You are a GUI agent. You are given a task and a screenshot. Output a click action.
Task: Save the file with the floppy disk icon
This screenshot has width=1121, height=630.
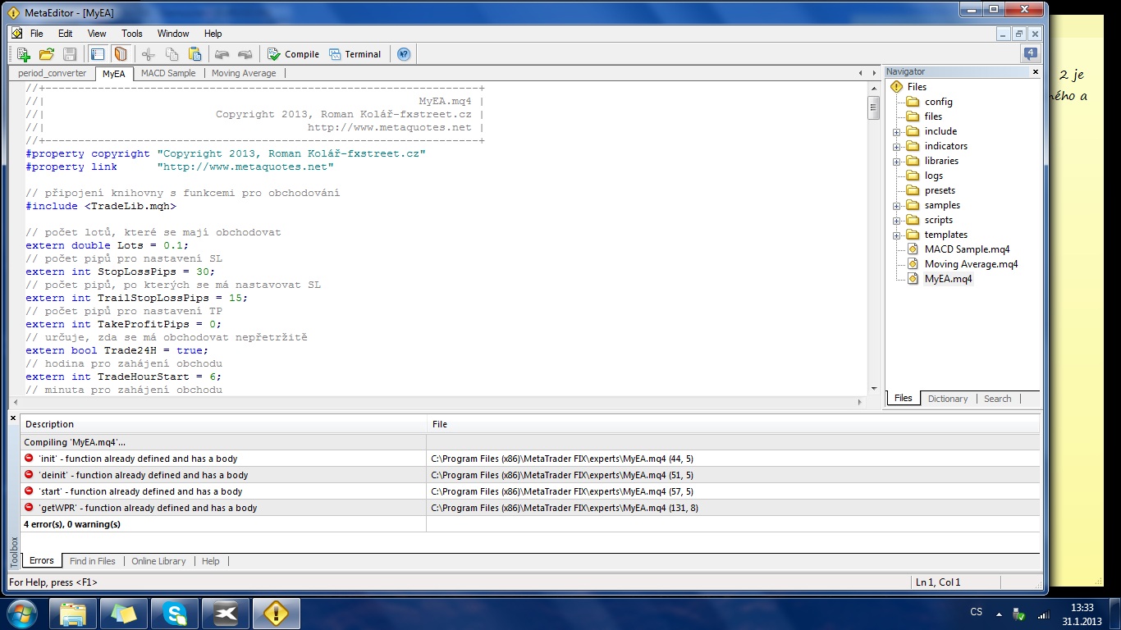70,54
